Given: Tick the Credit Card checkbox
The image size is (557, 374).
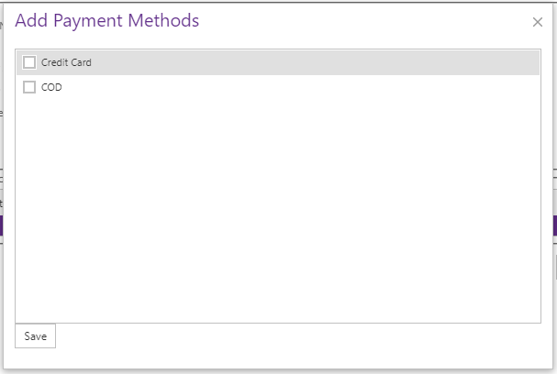Looking at the screenshot, I should [x=29, y=62].
